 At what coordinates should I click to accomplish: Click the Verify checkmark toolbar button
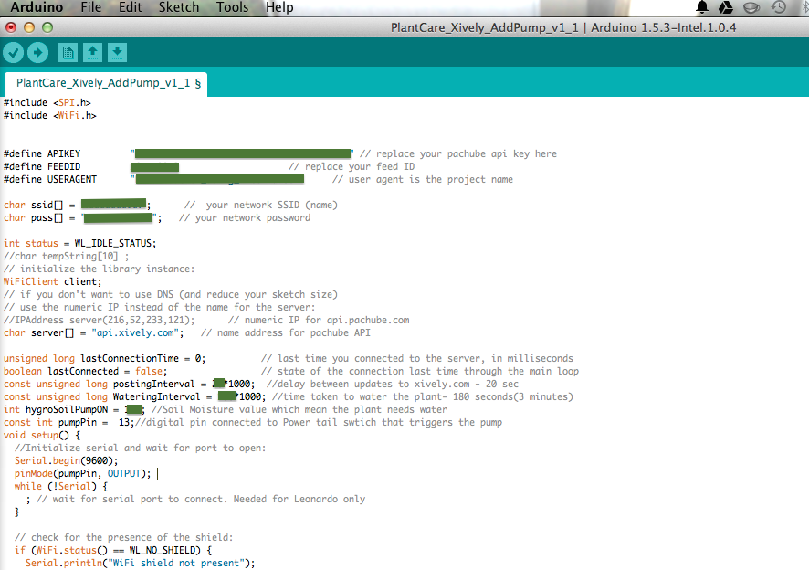point(14,53)
